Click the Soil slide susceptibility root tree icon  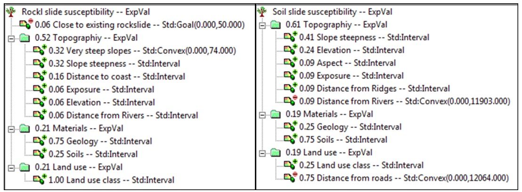[x=264, y=12]
